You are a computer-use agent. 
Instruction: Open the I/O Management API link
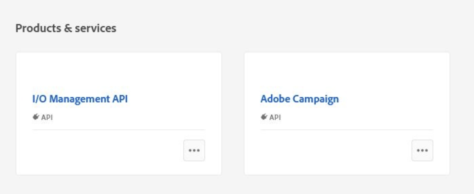point(80,99)
